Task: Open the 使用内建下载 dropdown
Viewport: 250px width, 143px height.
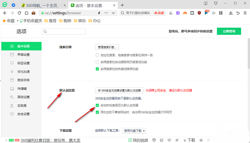Action: [x=134, y=131]
